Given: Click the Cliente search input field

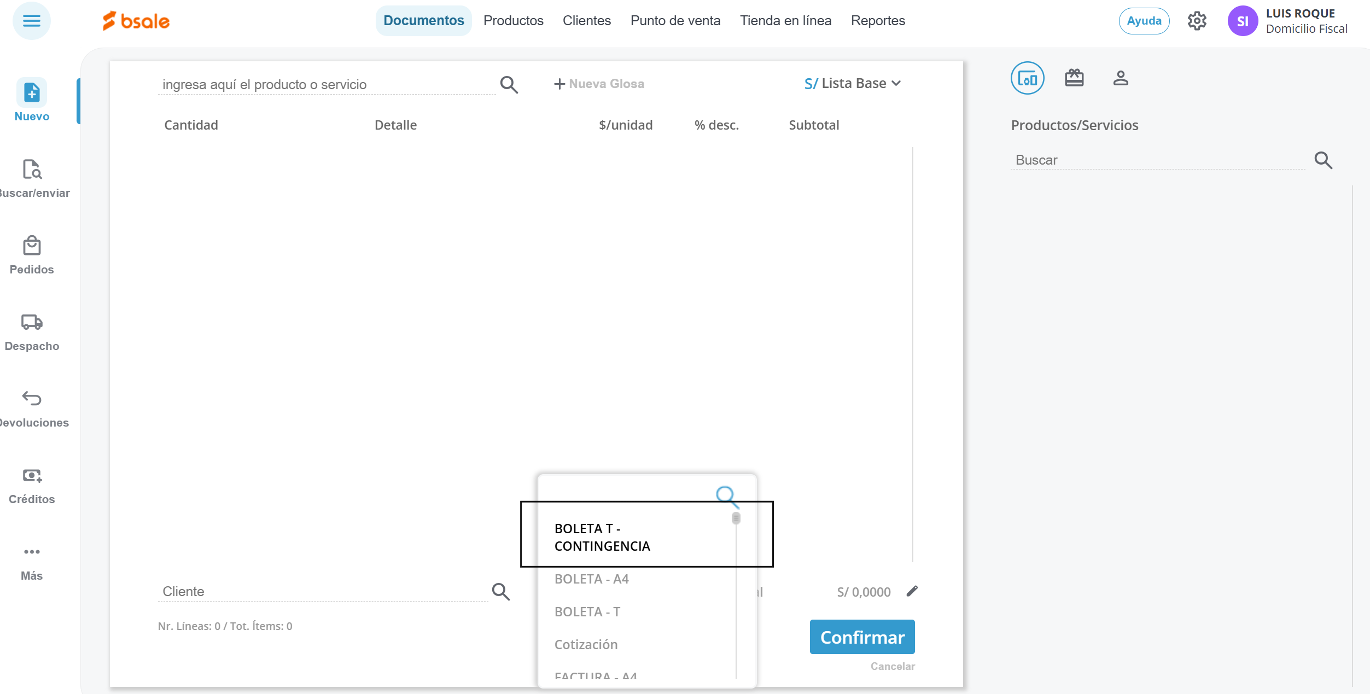Looking at the screenshot, I should (x=323, y=592).
